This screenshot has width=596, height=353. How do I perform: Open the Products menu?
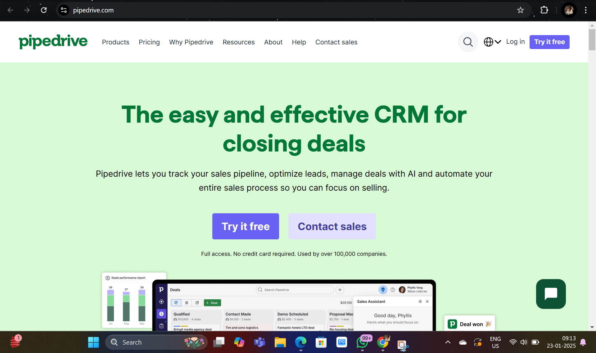[x=115, y=42]
